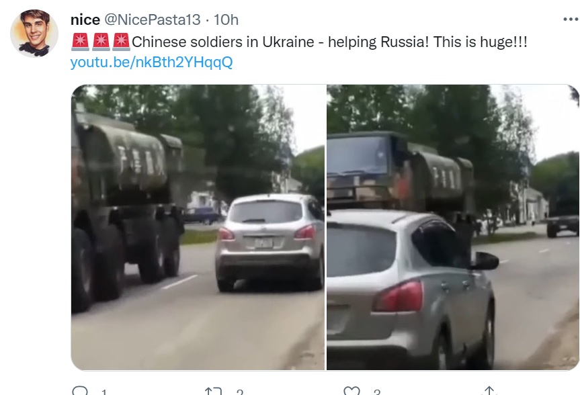Click the first red siren emoji
This screenshot has width=580, height=395.
click(80, 42)
